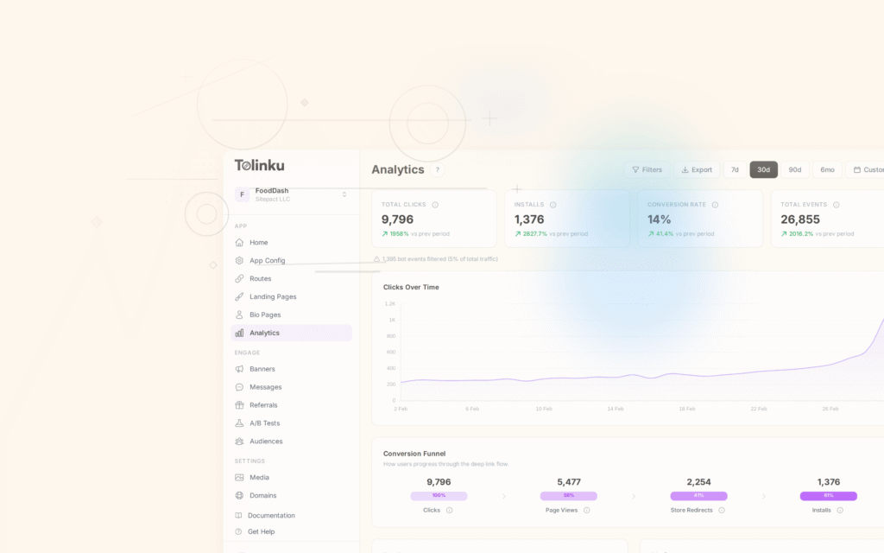Open the Routes section

[x=292, y=279]
